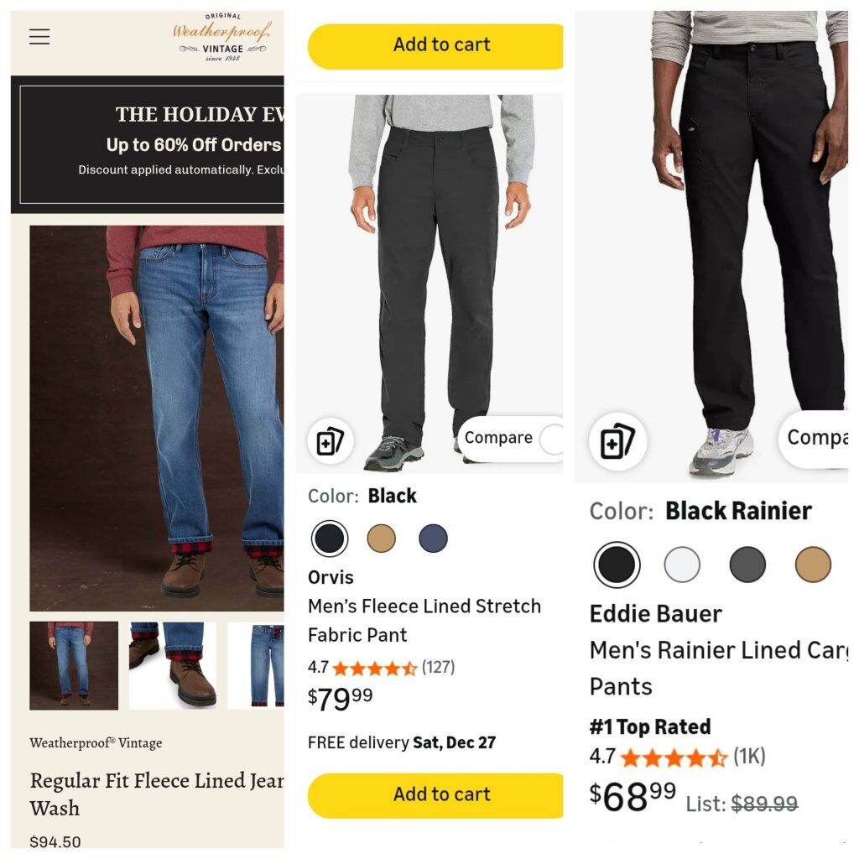Open Men's Rainier Lined Cargo Pants link
Viewport: 859px width, 859px height.
click(718, 668)
